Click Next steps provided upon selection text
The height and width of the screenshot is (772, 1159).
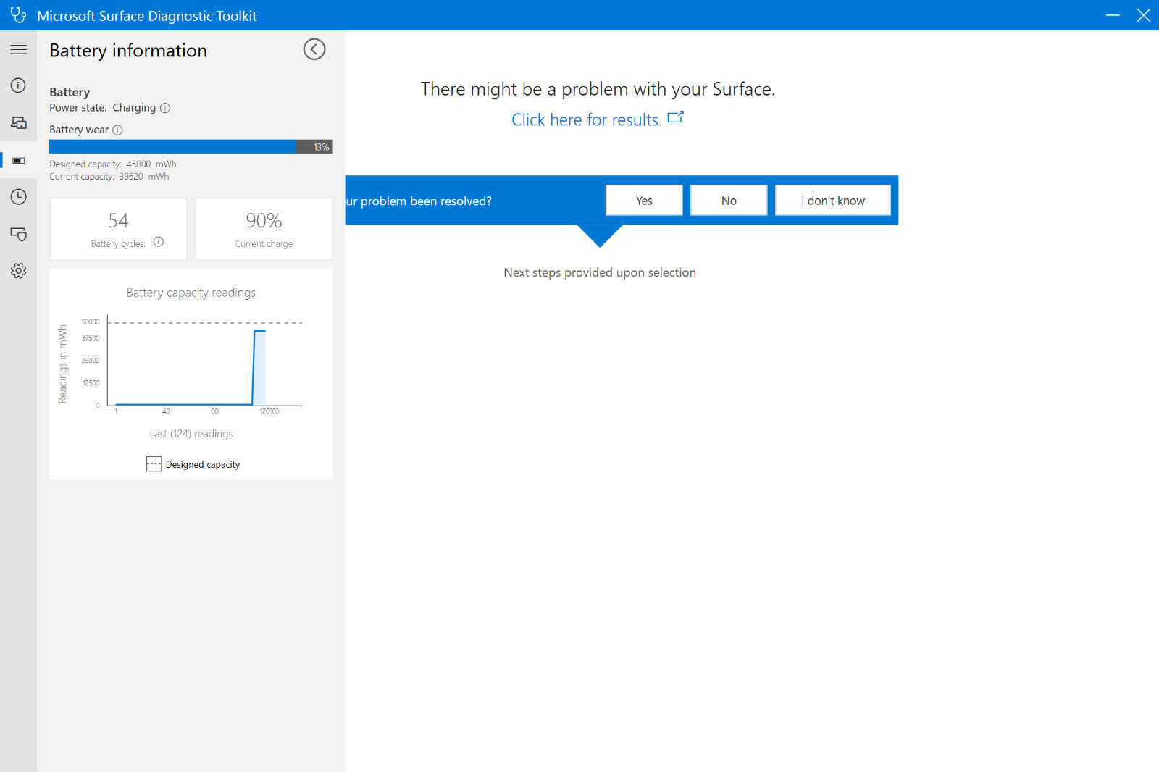pyautogui.click(x=600, y=272)
